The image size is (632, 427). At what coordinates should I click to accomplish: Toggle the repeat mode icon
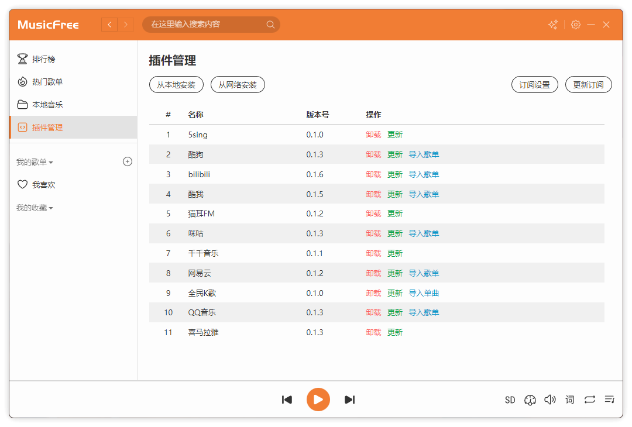pyautogui.click(x=590, y=400)
